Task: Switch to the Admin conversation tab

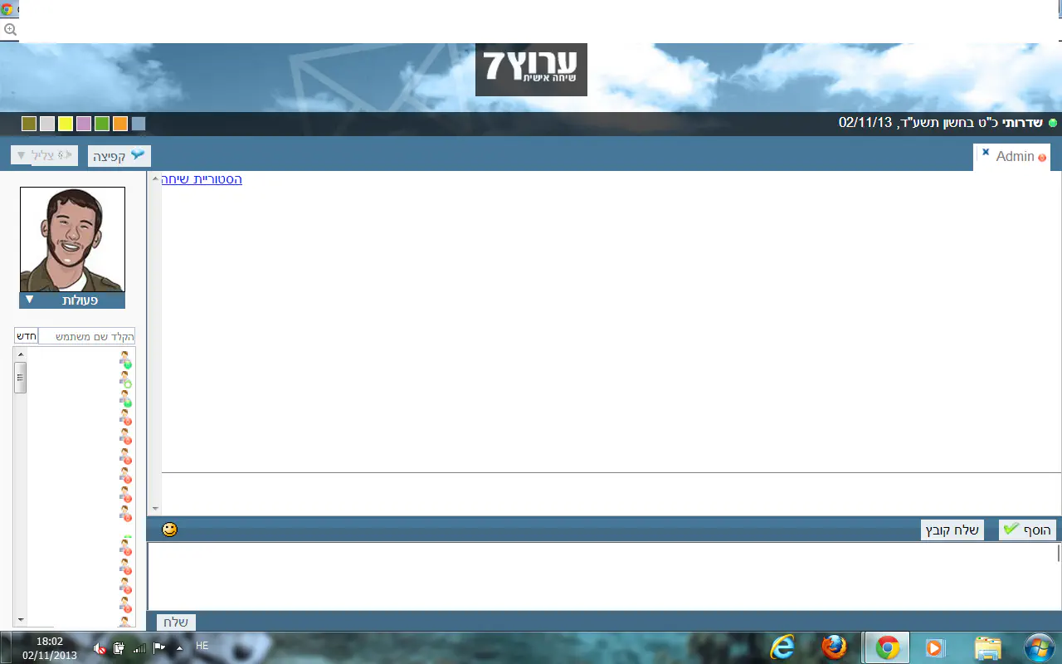Action: click(x=1015, y=157)
